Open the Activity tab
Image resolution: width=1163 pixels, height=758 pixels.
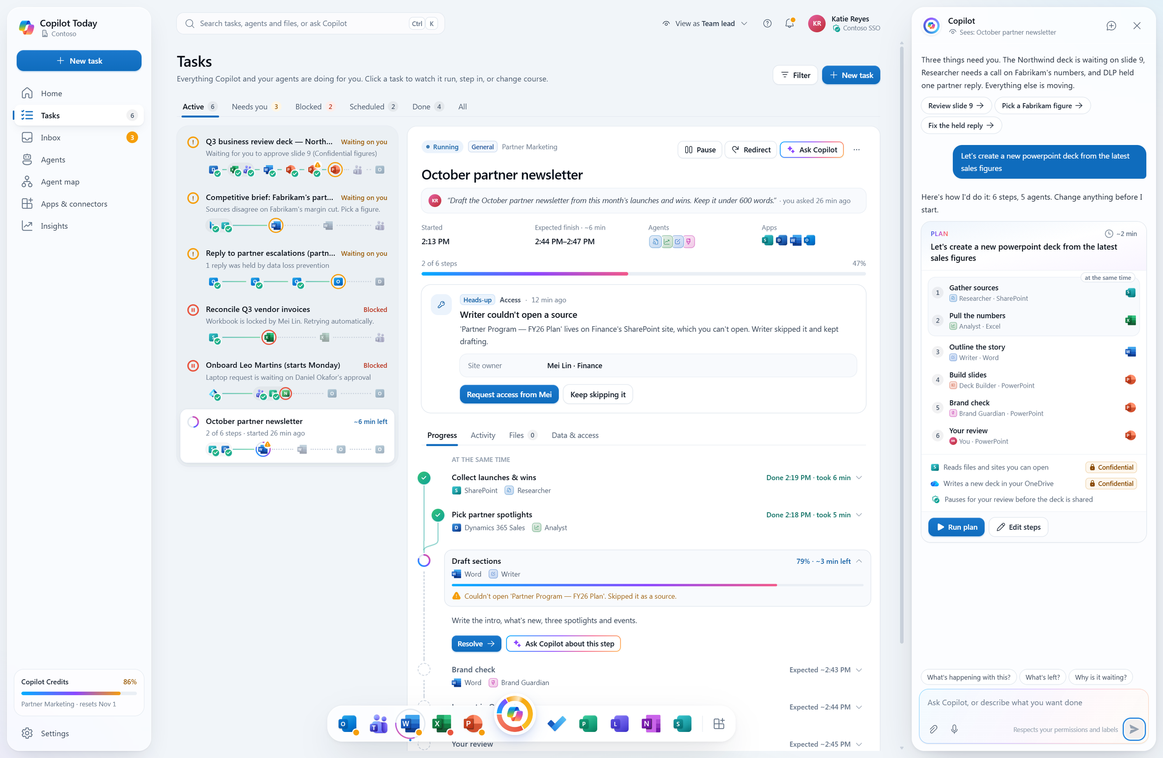(483, 435)
